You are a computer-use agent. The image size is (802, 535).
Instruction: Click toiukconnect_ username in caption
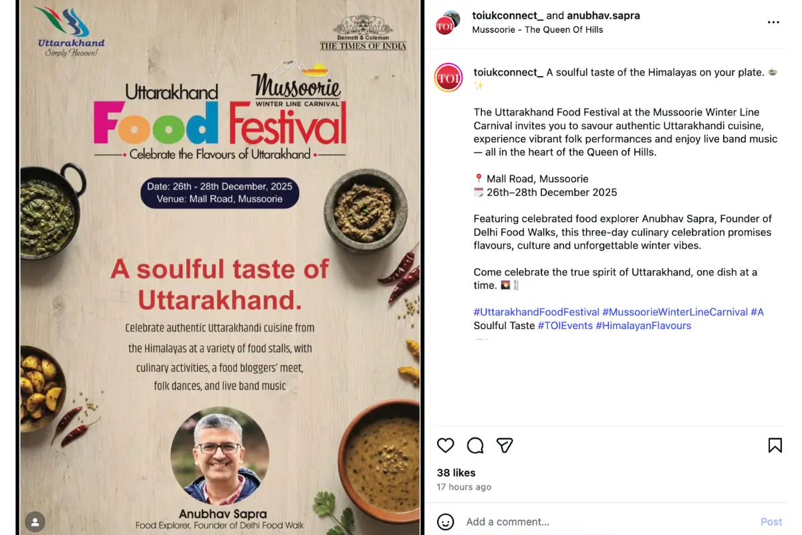[509, 72]
